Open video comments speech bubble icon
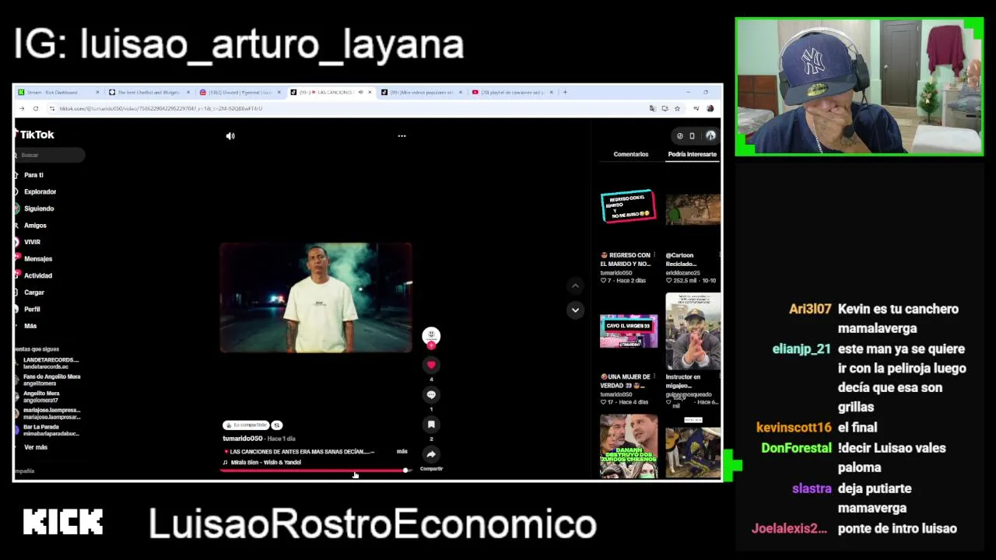The image size is (996, 560). pos(431,394)
